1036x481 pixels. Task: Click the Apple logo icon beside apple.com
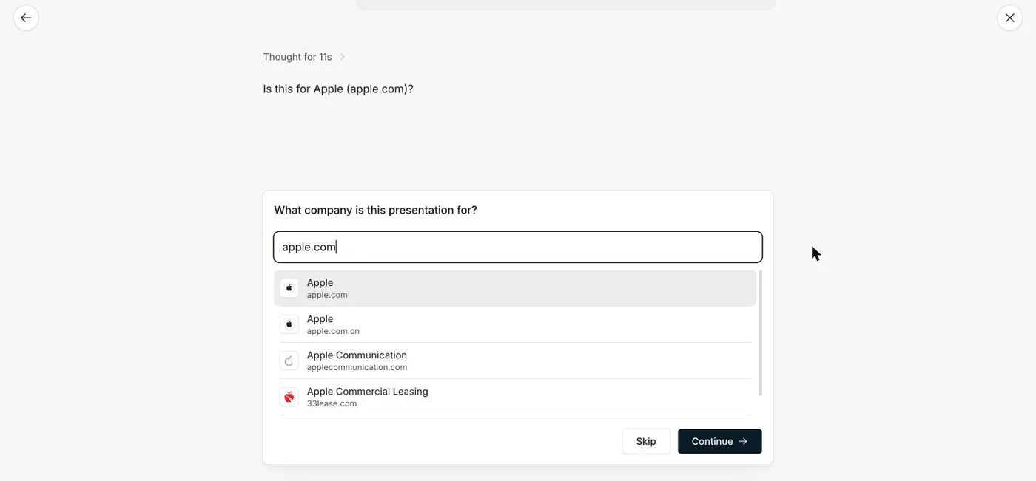coord(289,288)
